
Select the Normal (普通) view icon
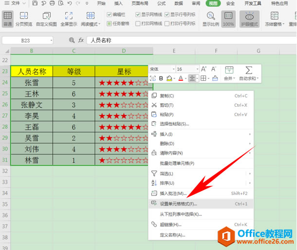(8, 19)
